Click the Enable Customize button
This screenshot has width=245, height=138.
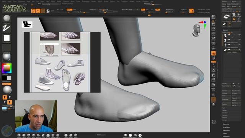tap(67, 4)
